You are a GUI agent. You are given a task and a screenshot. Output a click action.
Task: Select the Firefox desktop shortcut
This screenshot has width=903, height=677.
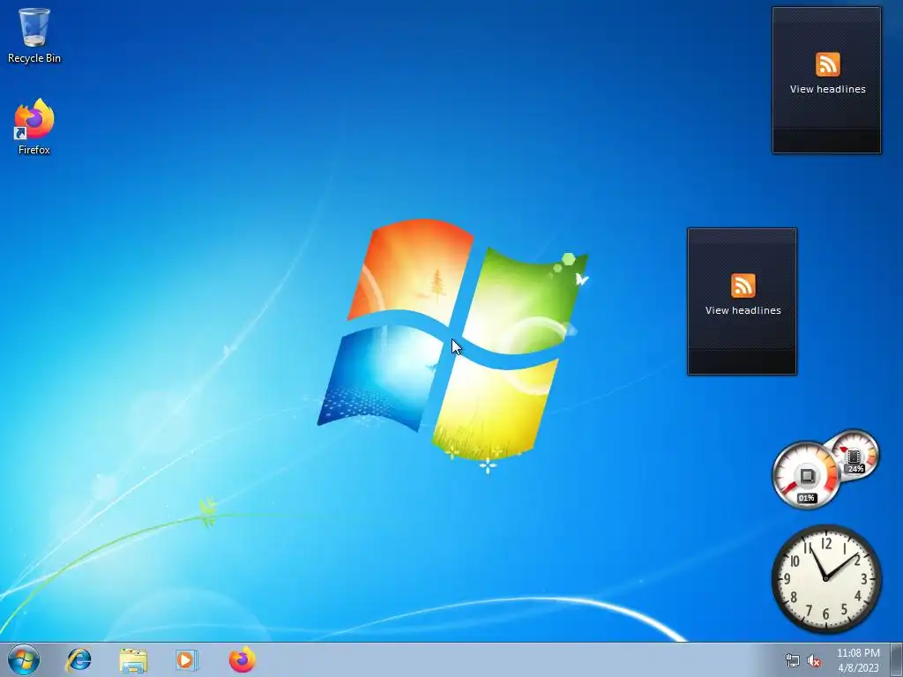34,126
